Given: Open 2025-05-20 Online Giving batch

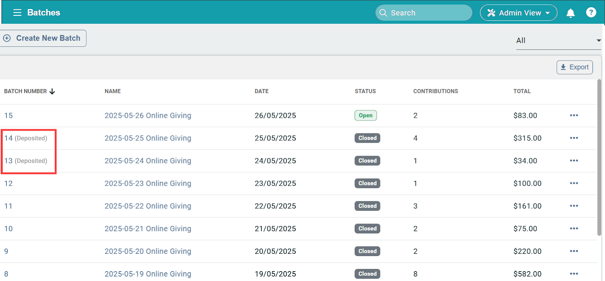Looking at the screenshot, I should [x=148, y=252].
